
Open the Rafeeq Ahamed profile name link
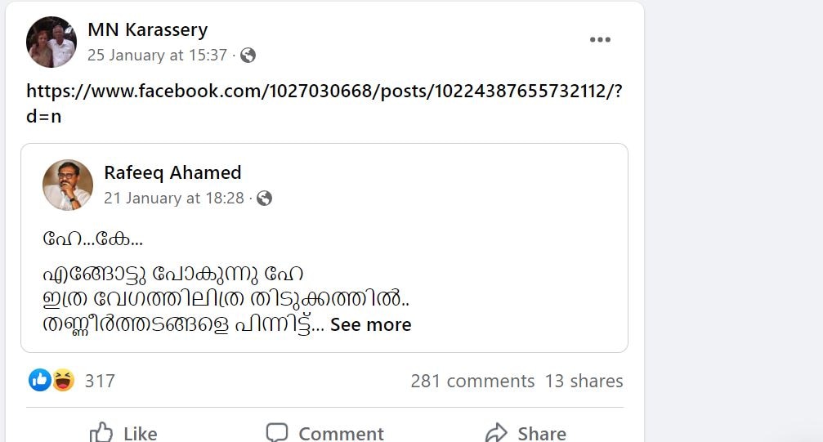[172, 172]
